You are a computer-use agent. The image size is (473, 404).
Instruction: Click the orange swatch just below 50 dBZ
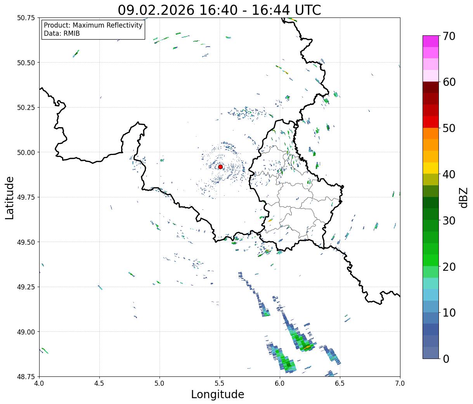coord(431,133)
